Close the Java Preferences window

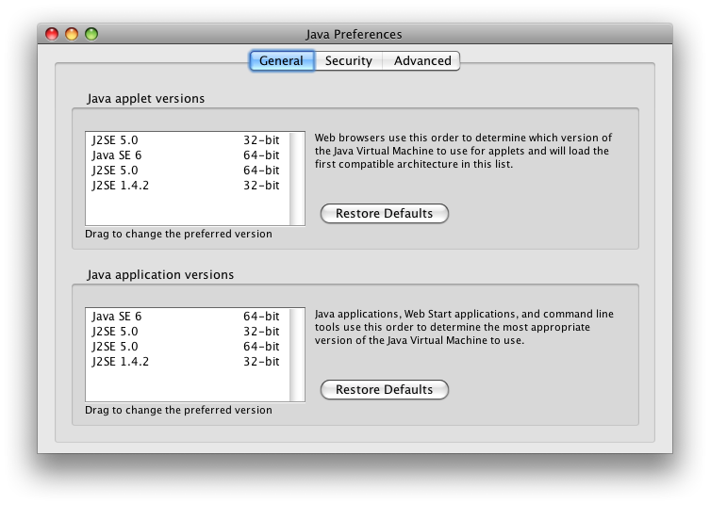(52, 34)
